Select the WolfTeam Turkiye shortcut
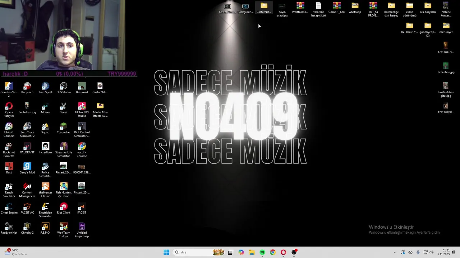The width and height of the screenshot is (460, 258). point(64,230)
